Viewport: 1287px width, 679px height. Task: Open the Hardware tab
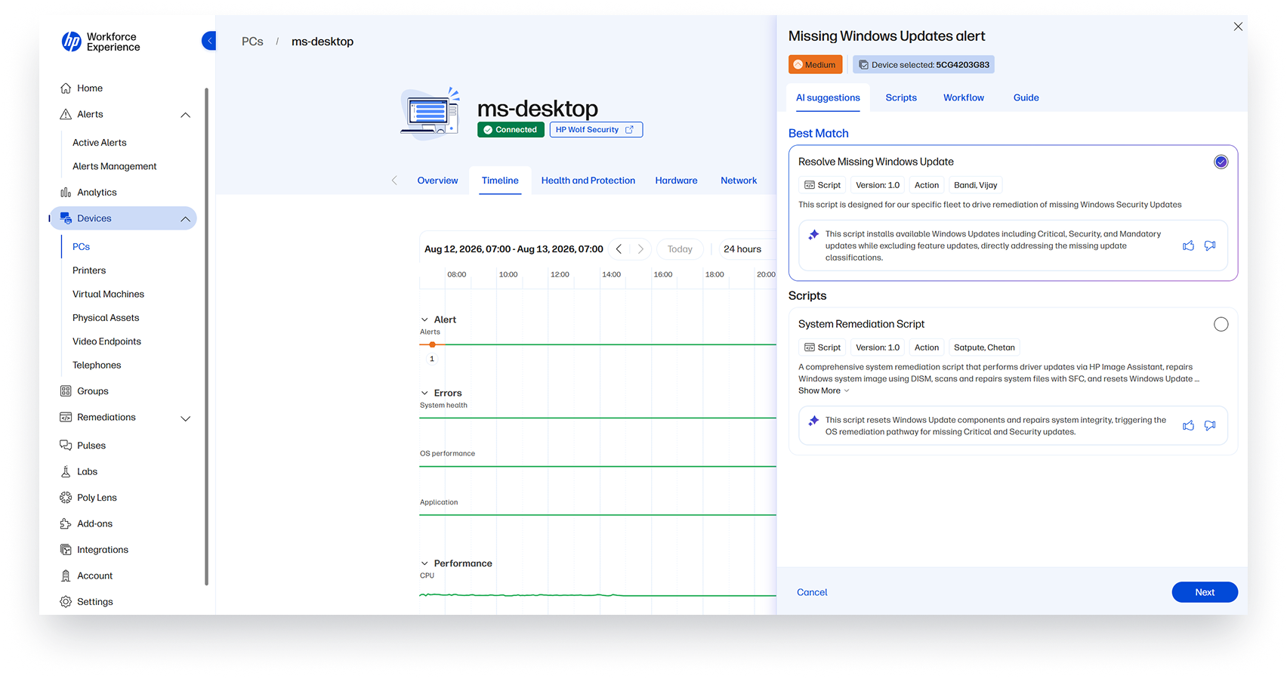pyautogui.click(x=676, y=181)
